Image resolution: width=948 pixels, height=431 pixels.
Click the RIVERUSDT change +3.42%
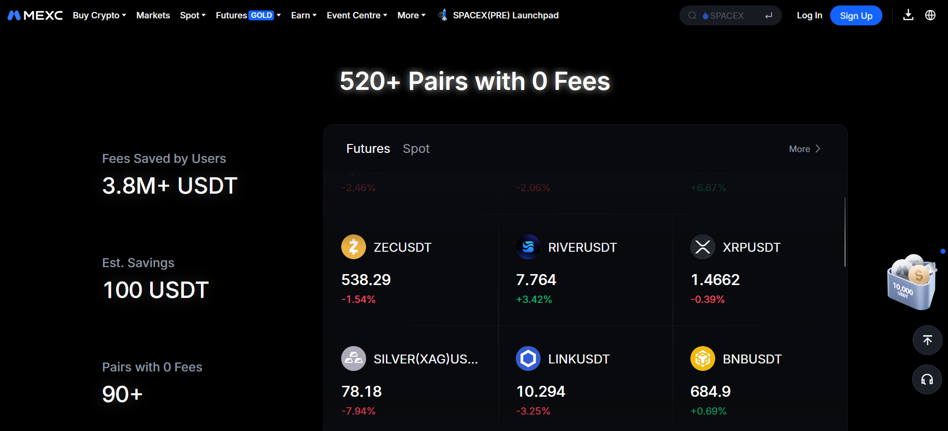point(534,299)
